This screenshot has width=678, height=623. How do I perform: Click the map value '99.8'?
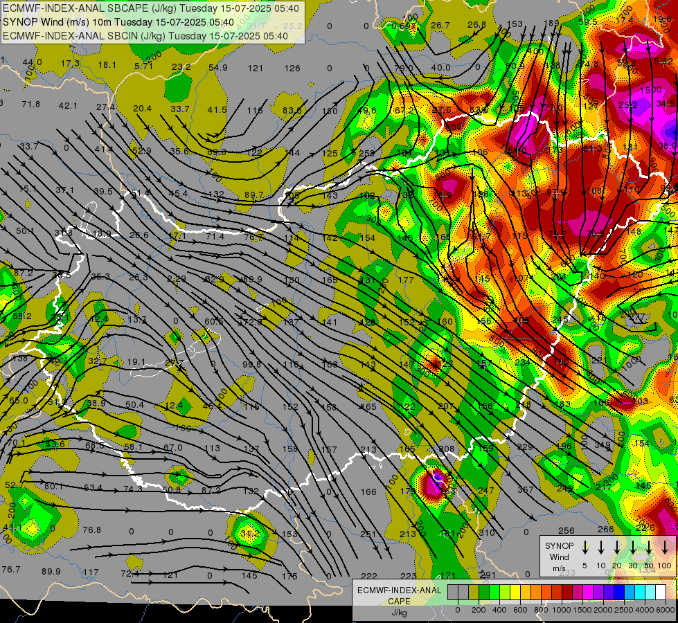[251, 365]
